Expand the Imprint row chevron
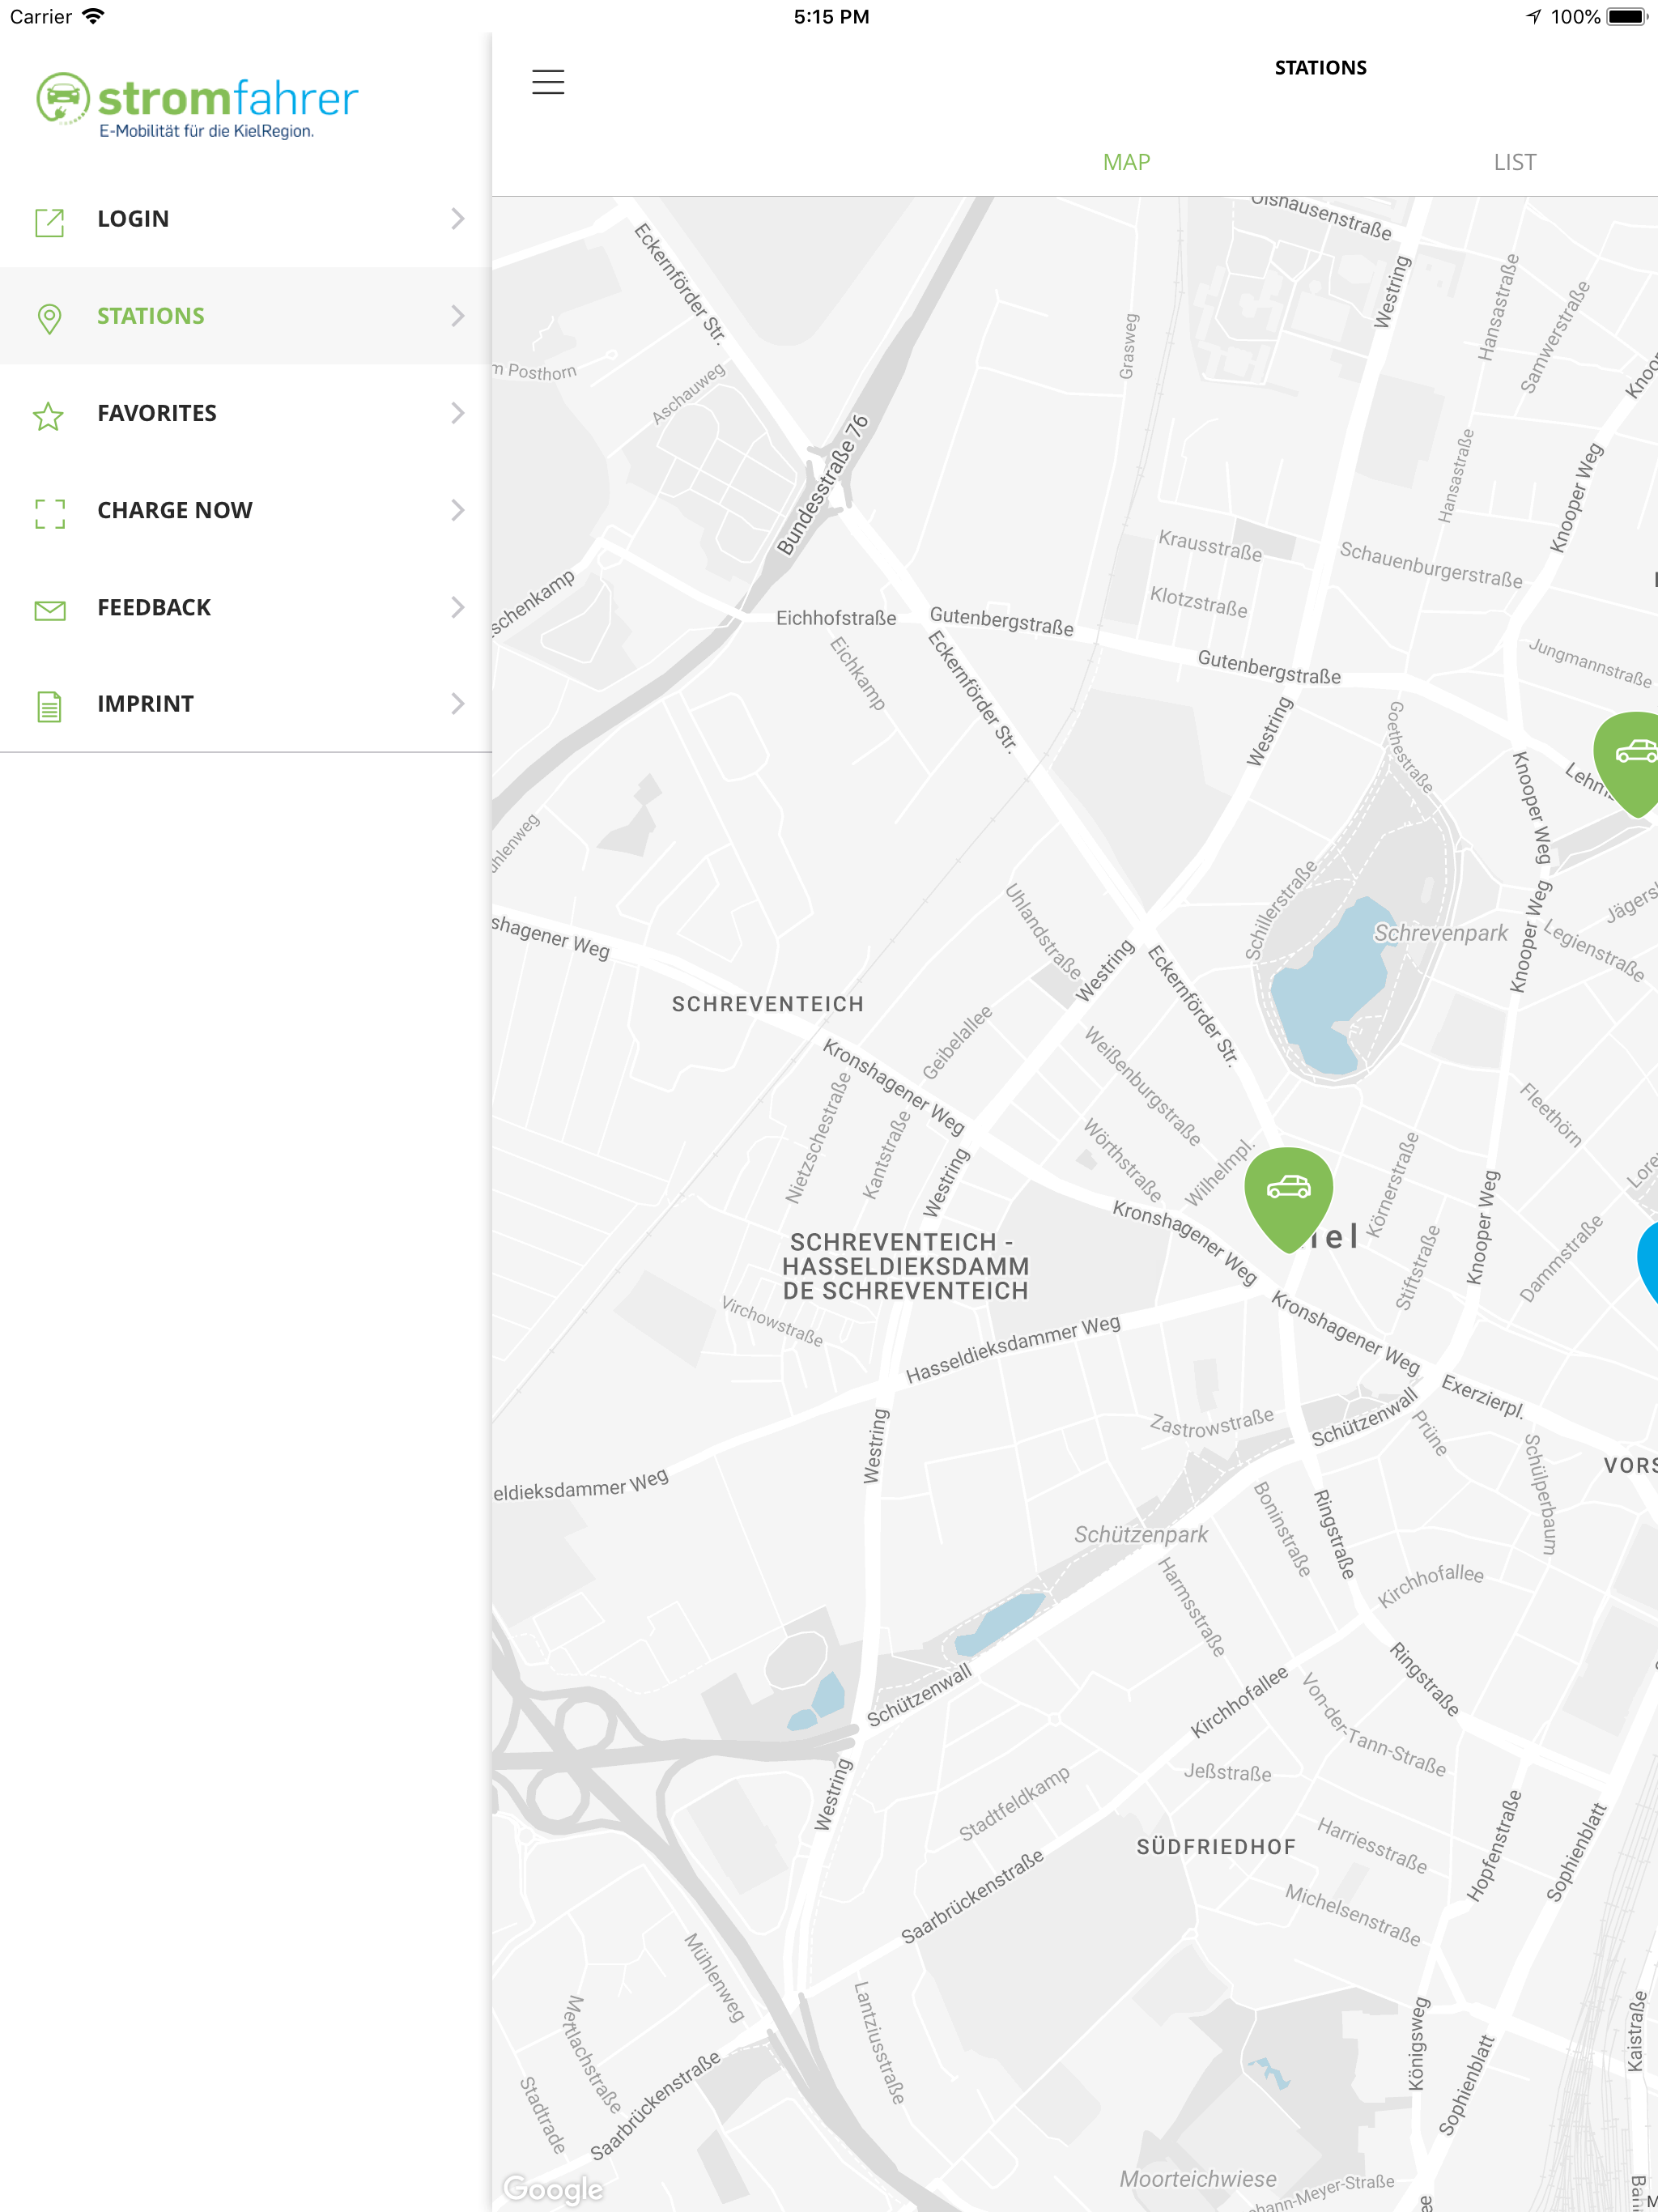 [458, 704]
